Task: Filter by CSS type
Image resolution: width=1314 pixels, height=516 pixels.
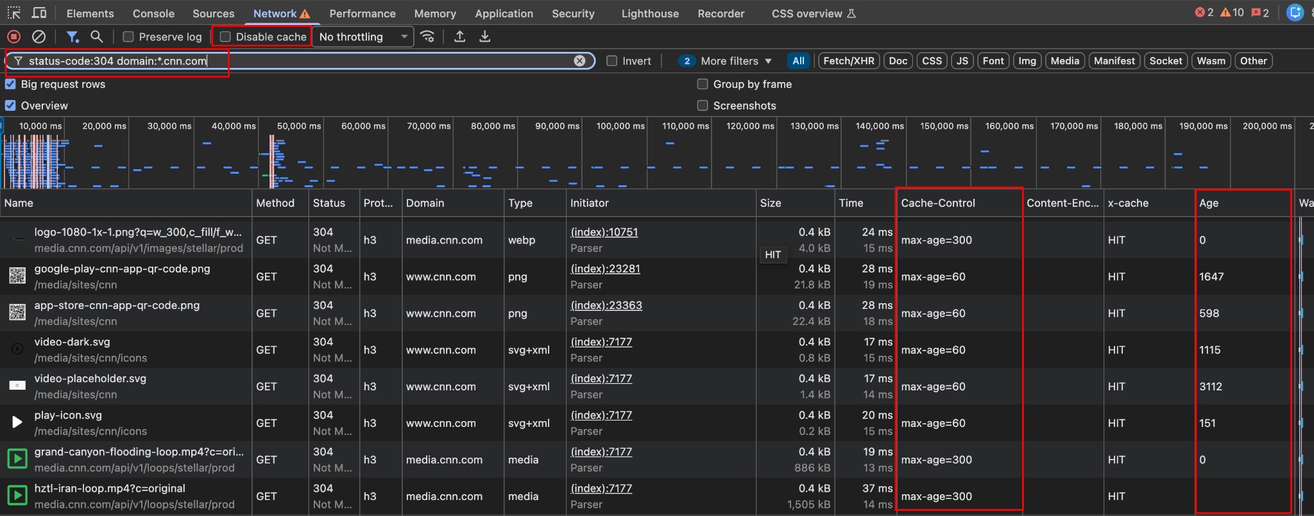Action: tap(932, 61)
